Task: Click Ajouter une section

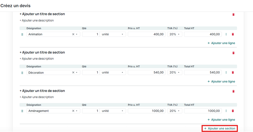Action: tap(220, 128)
